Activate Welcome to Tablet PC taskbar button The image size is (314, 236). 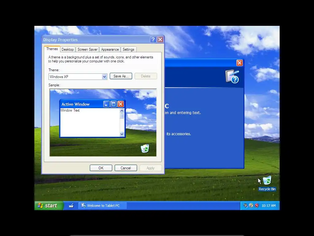click(102, 206)
